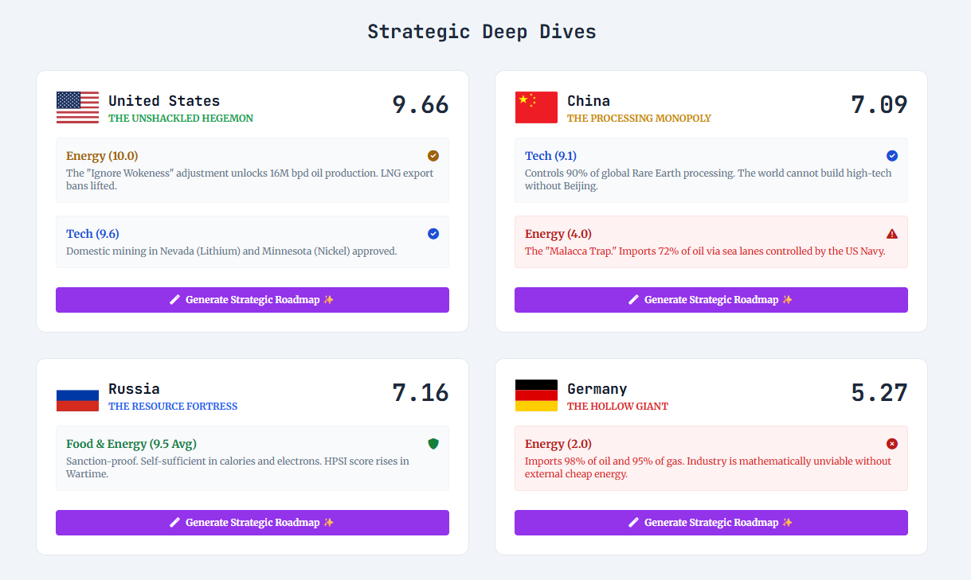
Task: Click the red warning triangle on China Energy
Action: coord(892,234)
